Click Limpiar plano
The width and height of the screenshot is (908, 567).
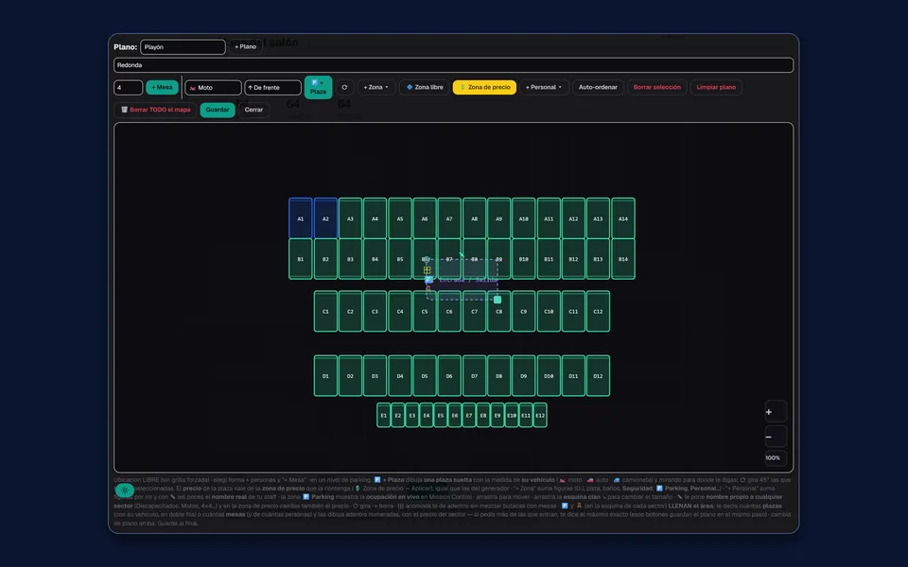[x=716, y=87]
